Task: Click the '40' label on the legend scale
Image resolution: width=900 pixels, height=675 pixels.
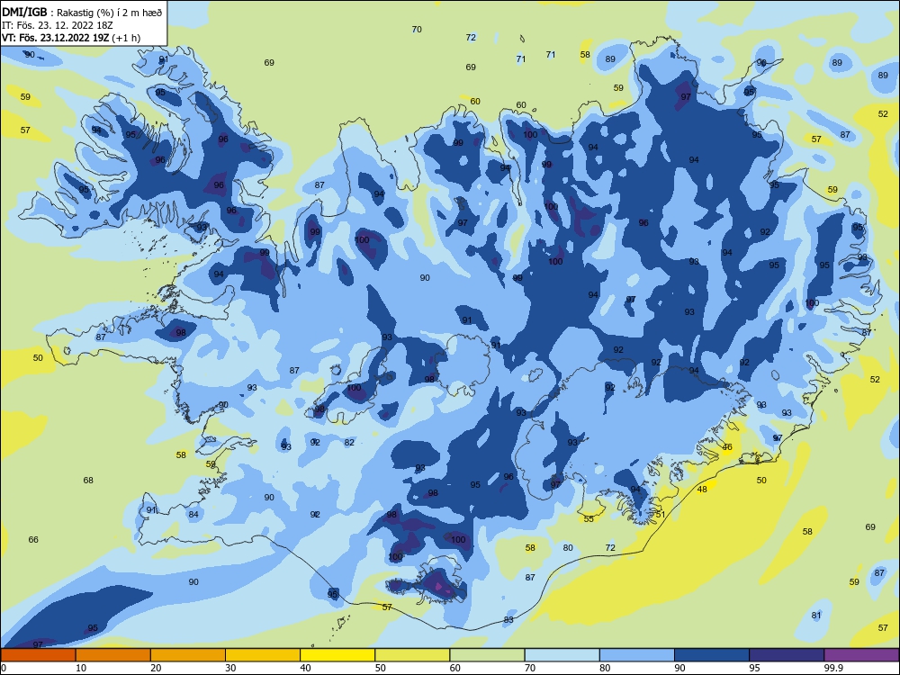Action: pyautogui.click(x=305, y=668)
